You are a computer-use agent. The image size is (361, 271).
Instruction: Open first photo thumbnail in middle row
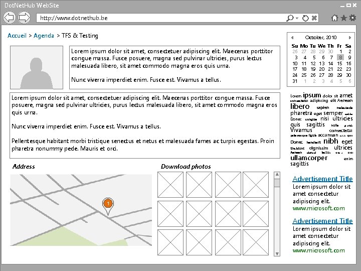170,214
